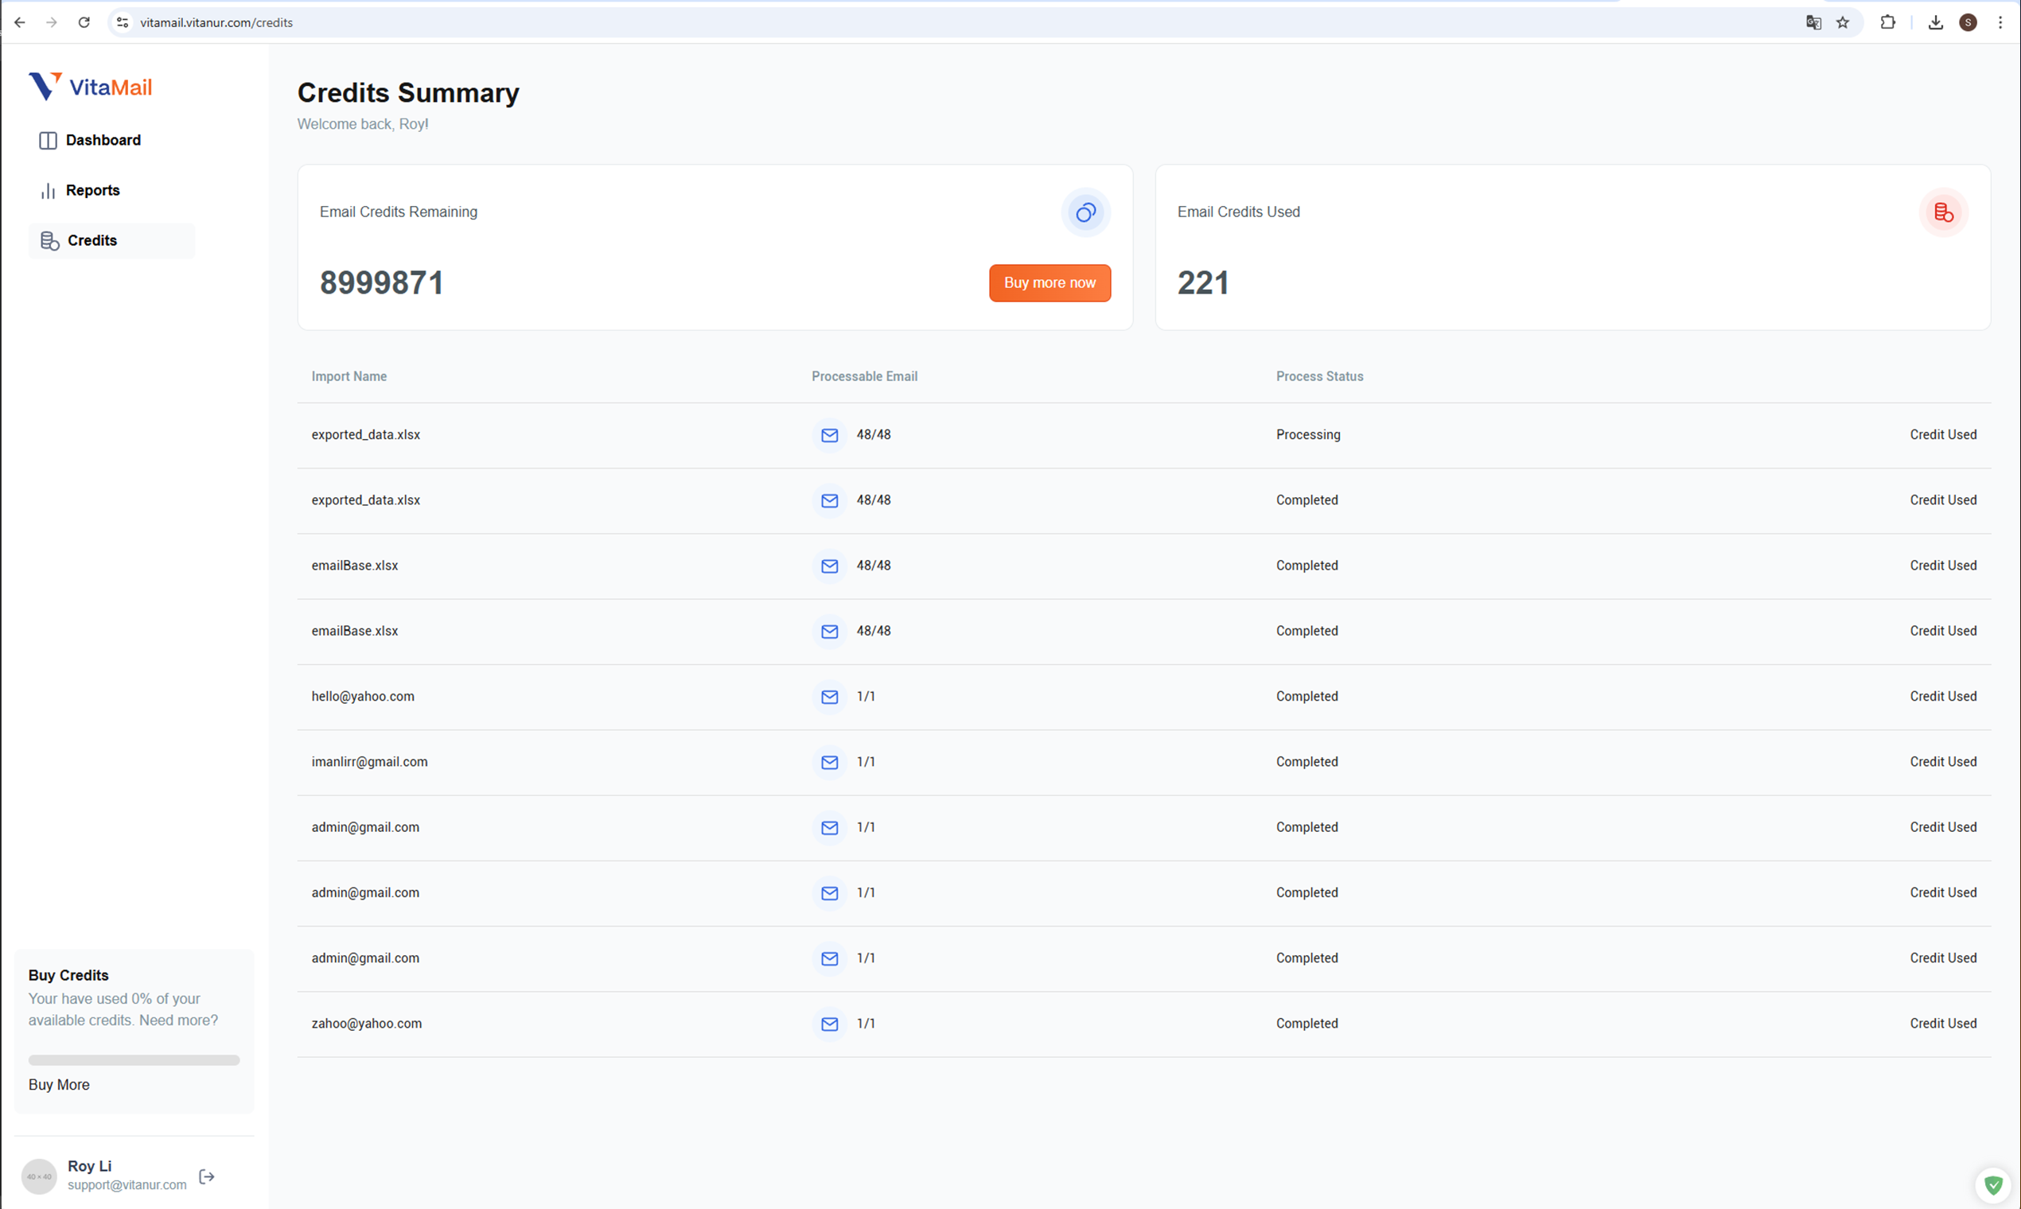The width and height of the screenshot is (2021, 1209).
Task: Click the green shield badge icon
Action: 1993,1184
